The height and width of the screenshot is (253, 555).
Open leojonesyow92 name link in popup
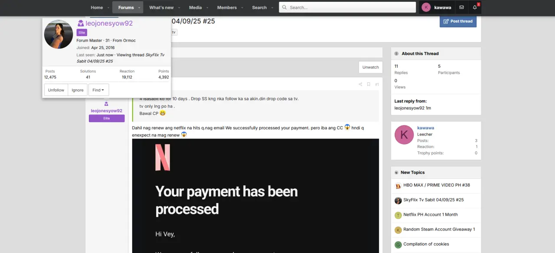coord(108,23)
